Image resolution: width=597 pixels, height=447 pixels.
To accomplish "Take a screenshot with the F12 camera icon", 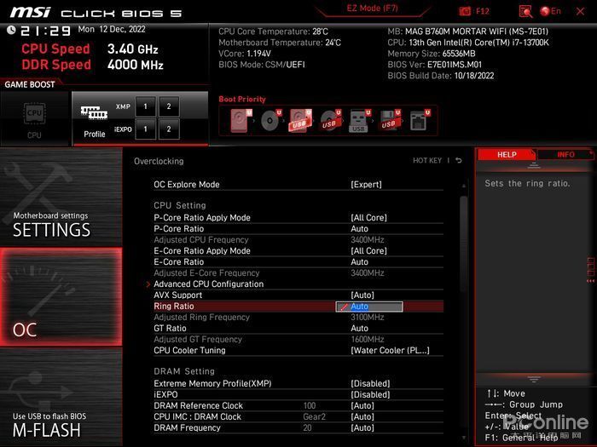I will (x=465, y=11).
